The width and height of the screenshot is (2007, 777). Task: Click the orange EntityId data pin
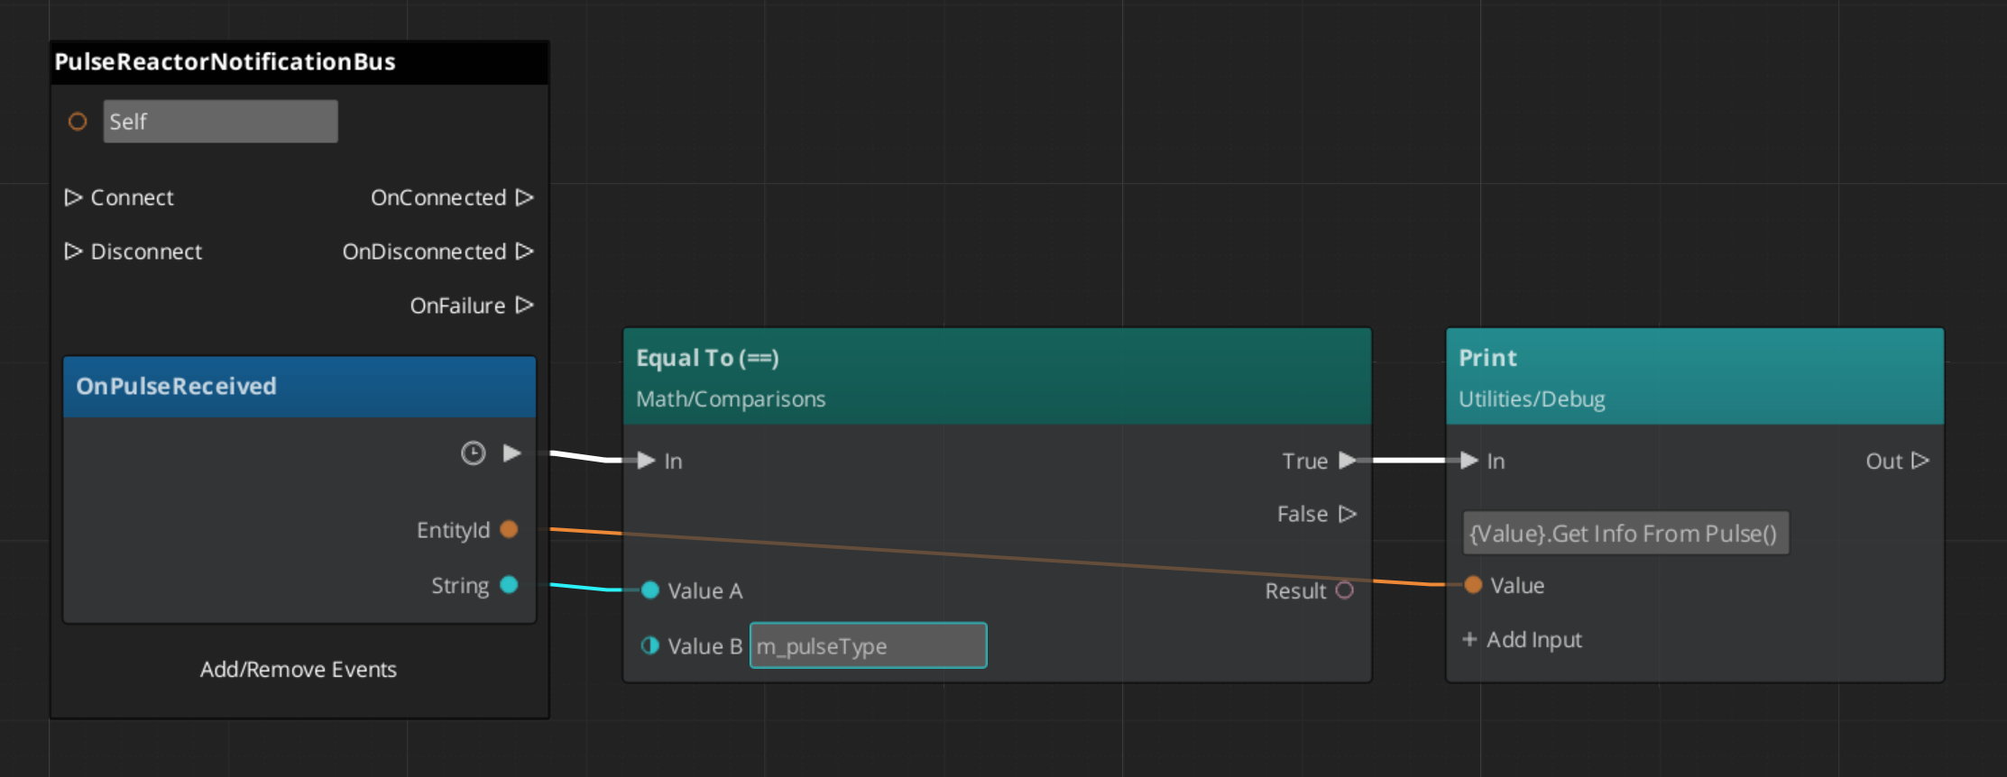pyautogui.click(x=509, y=530)
